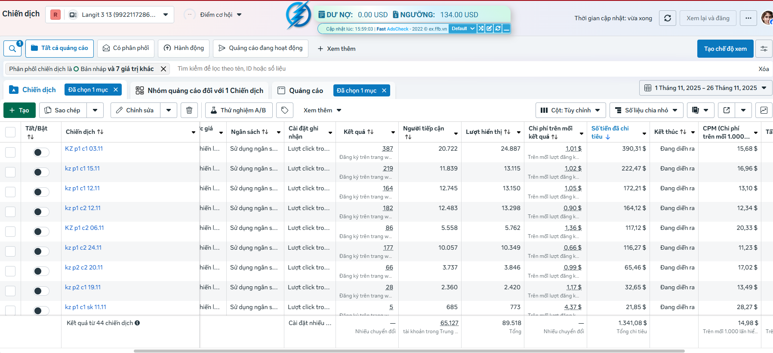Image resolution: width=773 pixels, height=353 pixels.
Task: Clear the Chiến dịch tab's Đã chọn 1 mục selection
Action: tap(116, 90)
